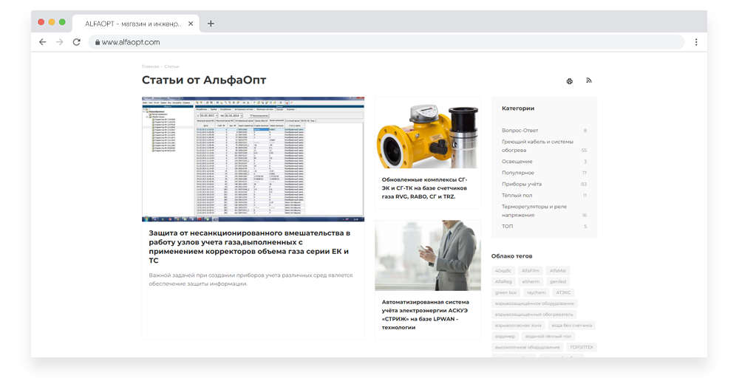Click the site security lock icon
Viewport: 739px width, 378px height.
pos(95,42)
